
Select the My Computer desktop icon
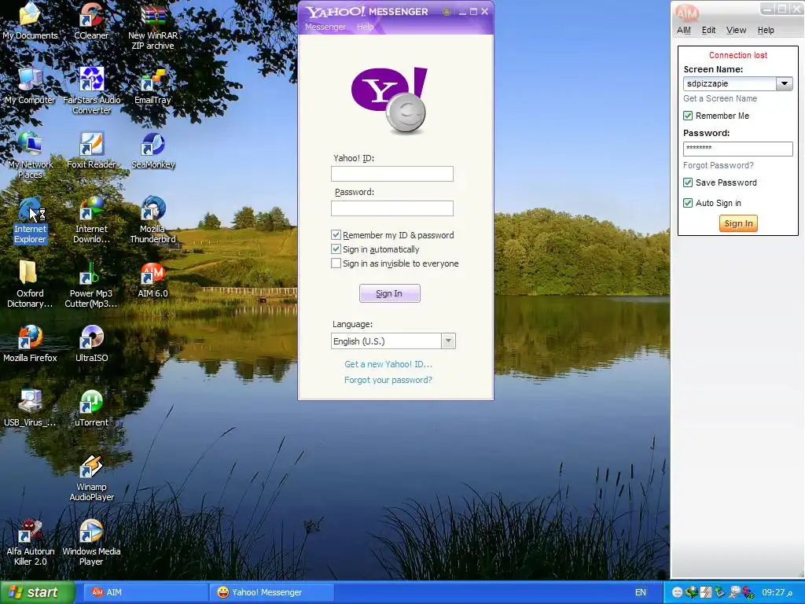[30, 85]
